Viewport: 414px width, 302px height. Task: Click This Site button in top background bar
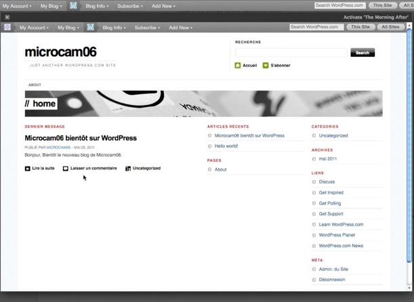click(383, 5)
